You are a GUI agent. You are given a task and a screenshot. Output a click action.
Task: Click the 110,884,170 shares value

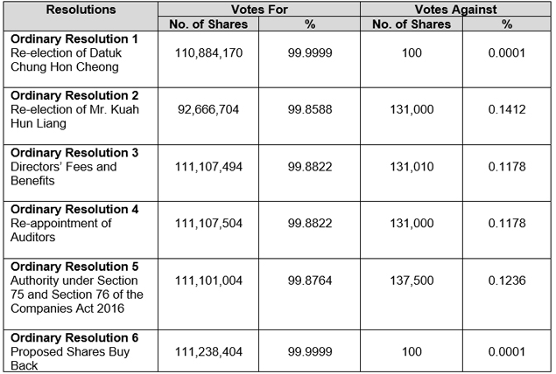click(x=208, y=53)
